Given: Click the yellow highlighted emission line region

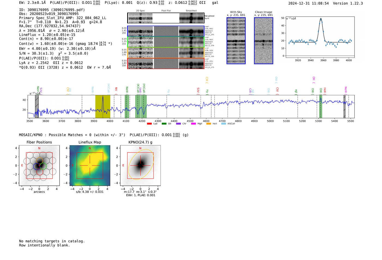Looking at the screenshot, I should tap(103, 106).
